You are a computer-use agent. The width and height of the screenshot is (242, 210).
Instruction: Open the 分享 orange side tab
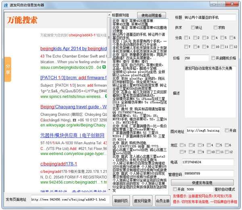[x=8, y=69]
